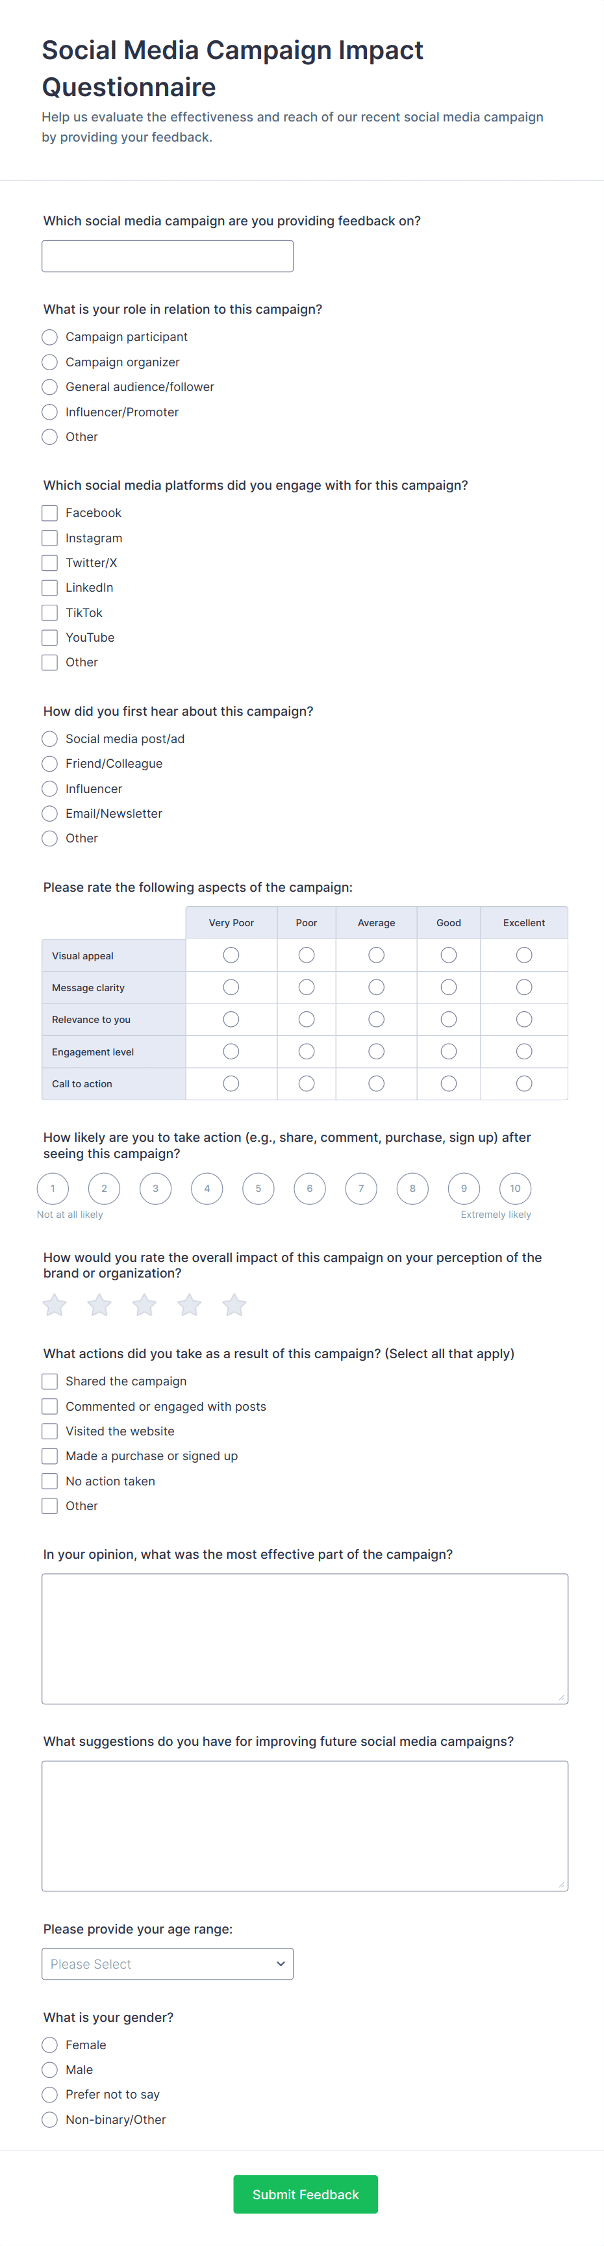The width and height of the screenshot is (604, 2246).
Task: Rate Visual appeal as Excellent
Action: pos(524,955)
